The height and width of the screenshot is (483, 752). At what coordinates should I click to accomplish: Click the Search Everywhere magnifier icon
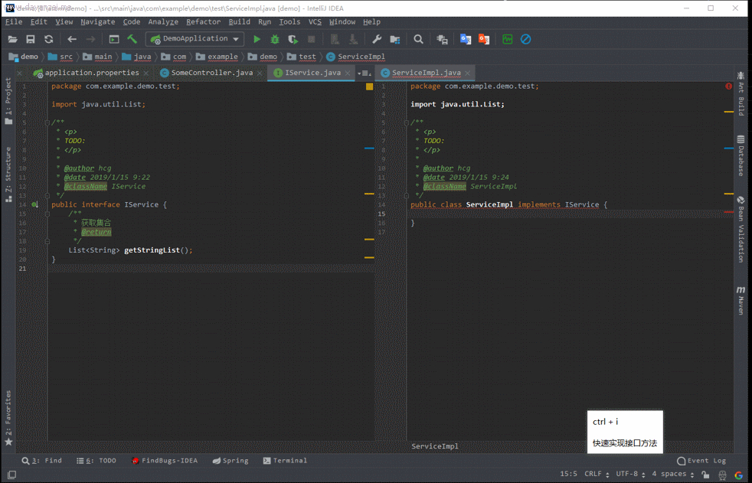pos(418,39)
